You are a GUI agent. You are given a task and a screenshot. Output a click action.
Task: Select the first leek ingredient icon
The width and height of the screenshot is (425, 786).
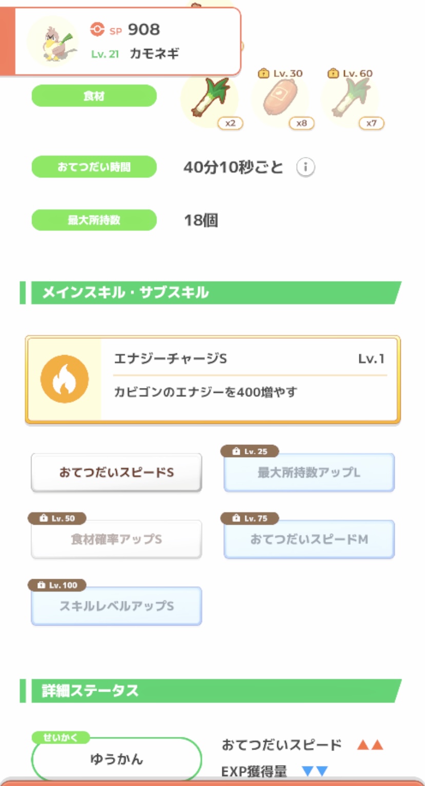208,98
